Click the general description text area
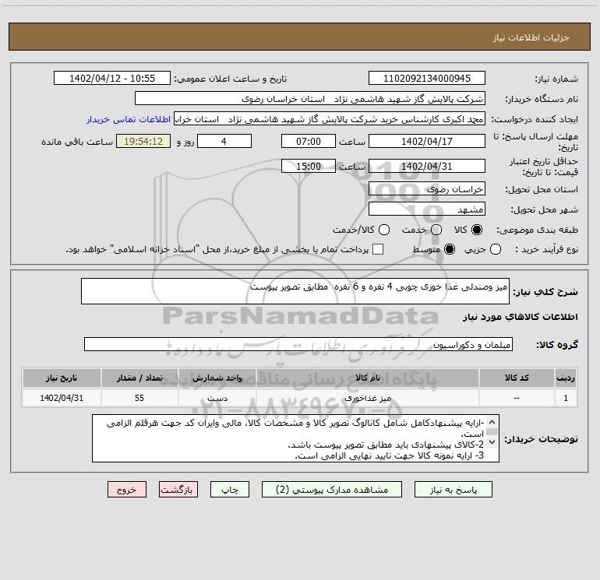 [x=295, y=291]
